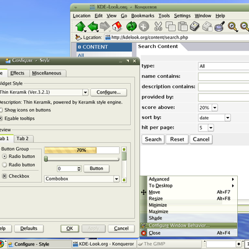
Task: Switch to the Effects tab
Action: (x=17, y=73)
